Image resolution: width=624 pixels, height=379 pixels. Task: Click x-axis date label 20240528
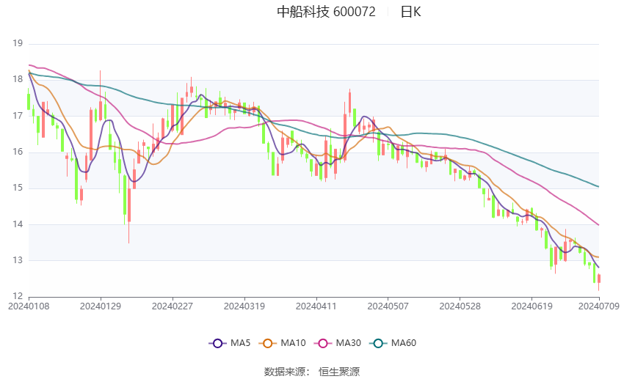pyautogui.click(x=460, y=306)
